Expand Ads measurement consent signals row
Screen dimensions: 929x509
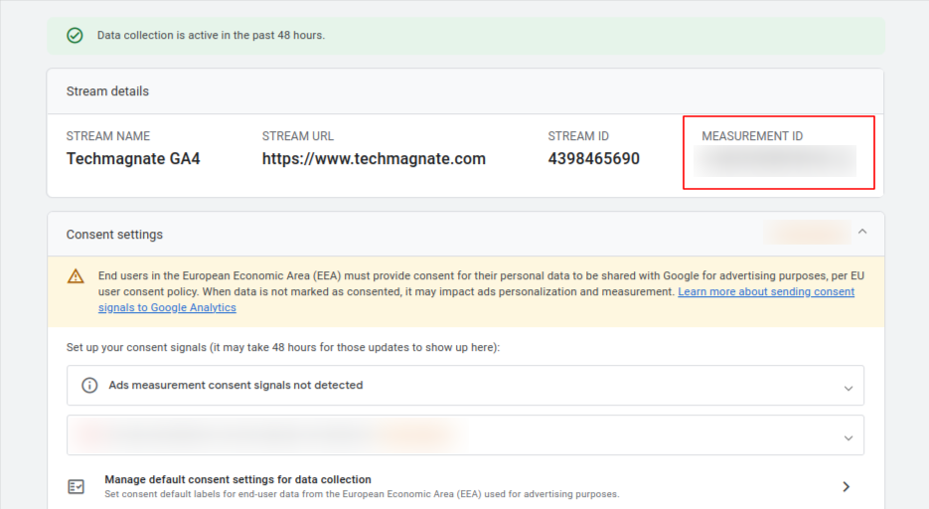tap(848, 387)
